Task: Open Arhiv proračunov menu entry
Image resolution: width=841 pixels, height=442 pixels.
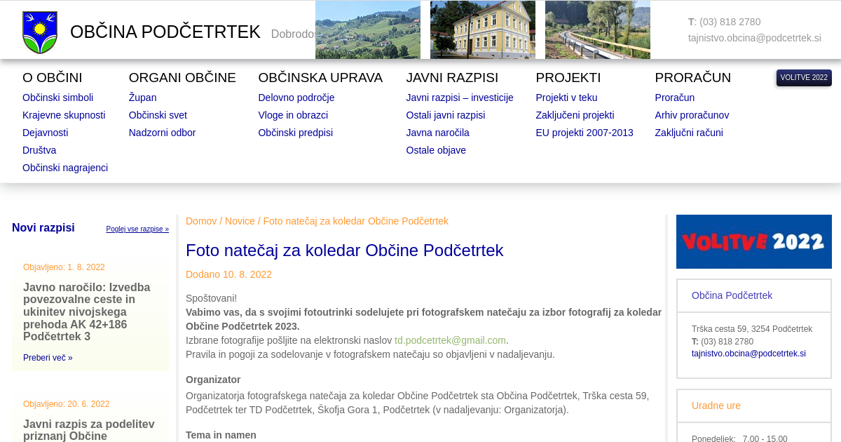Action: 692,115
